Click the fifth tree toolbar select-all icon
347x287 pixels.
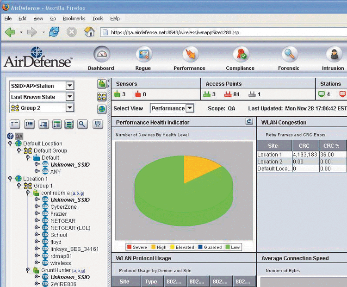pos(69,124)
